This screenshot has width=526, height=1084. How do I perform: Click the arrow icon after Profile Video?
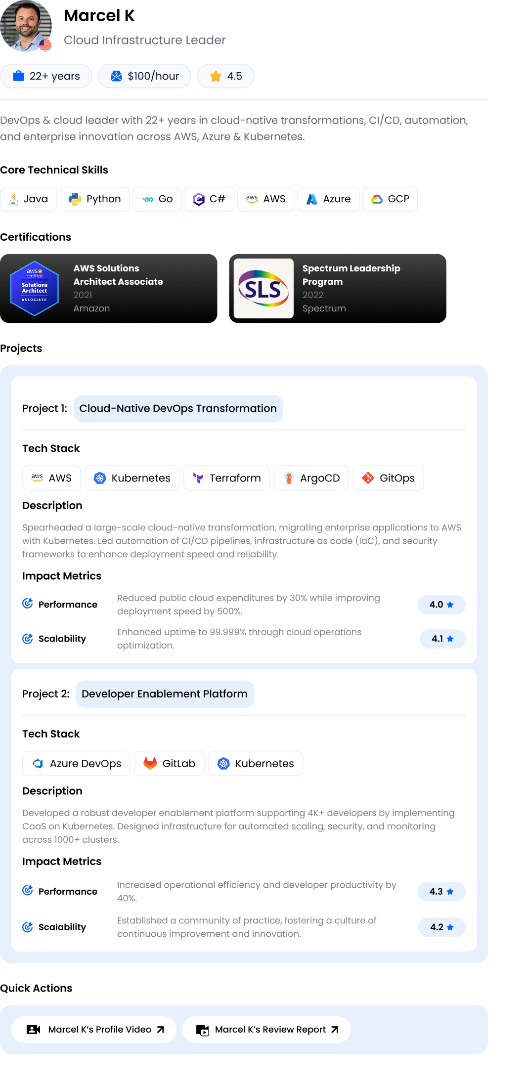[x=160, y=1030]
